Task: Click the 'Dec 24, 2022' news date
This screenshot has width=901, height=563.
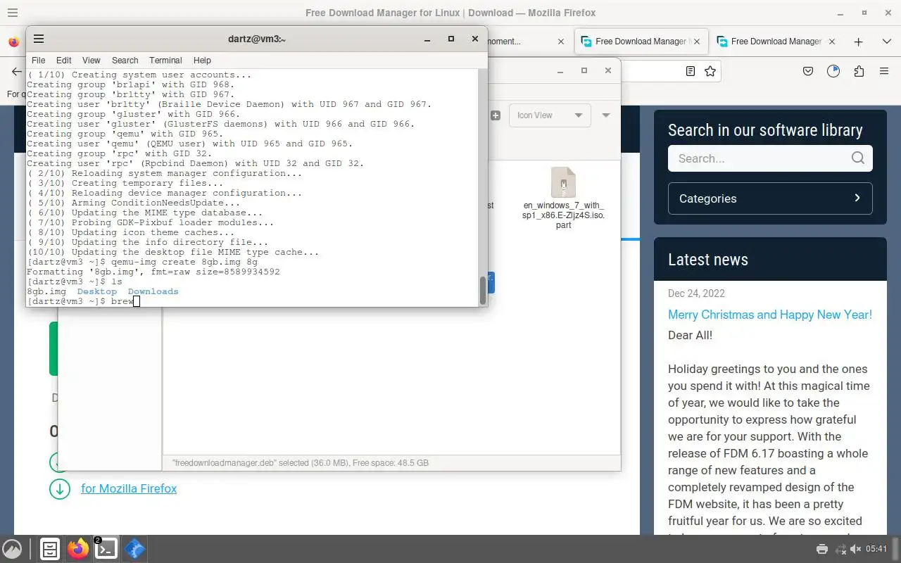Action: [696, 293]
